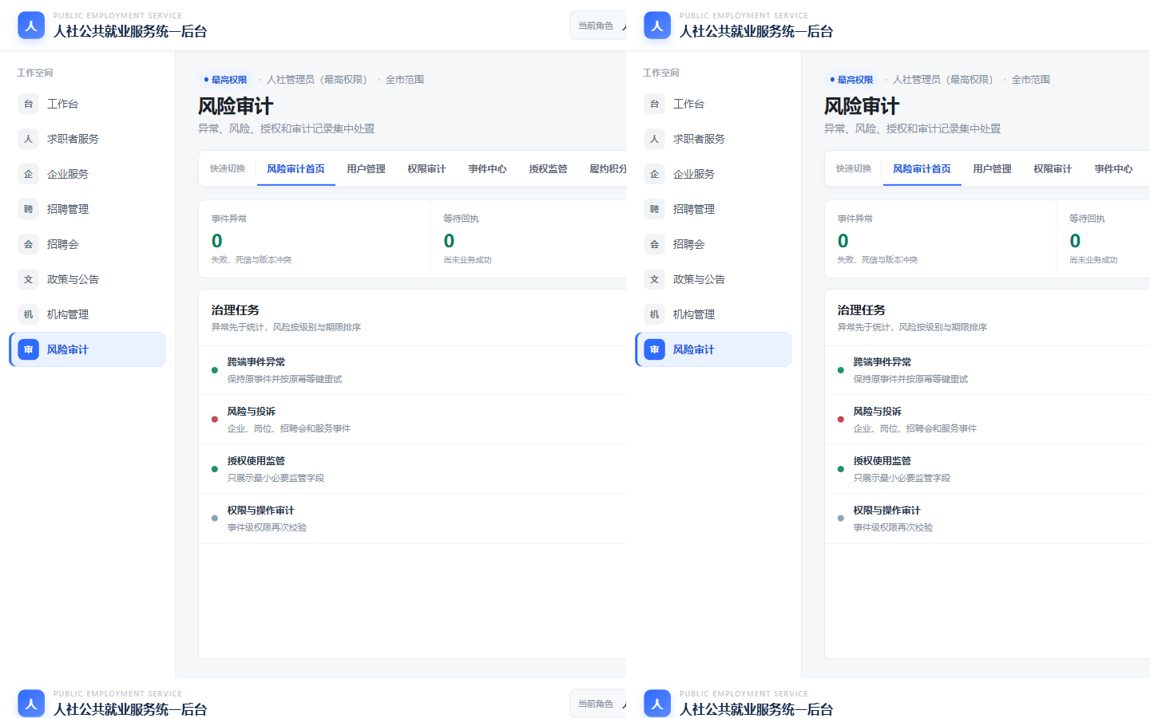Open 跨端事件异常 task in right-hand view
The height and width of the screenshot is (718, 1150).
pyautogui.click(x=987, y=370)
